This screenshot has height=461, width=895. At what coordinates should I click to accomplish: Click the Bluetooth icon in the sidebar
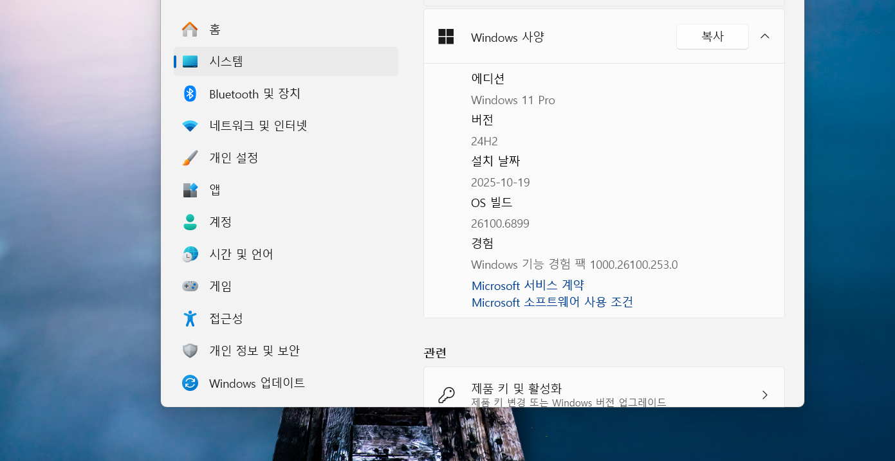click(x=190, y=94)
